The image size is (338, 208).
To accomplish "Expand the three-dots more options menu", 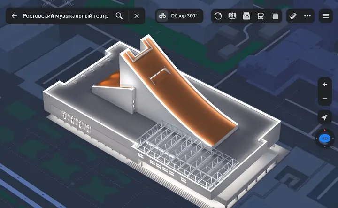I will (x=307, y=16).
